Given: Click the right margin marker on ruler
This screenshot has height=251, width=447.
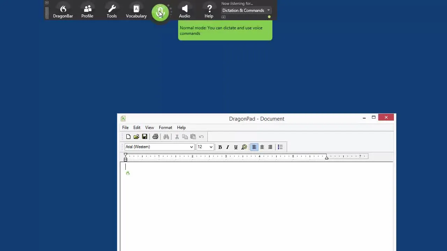Looking at the screenshot, I should click(x=327, y=158).
